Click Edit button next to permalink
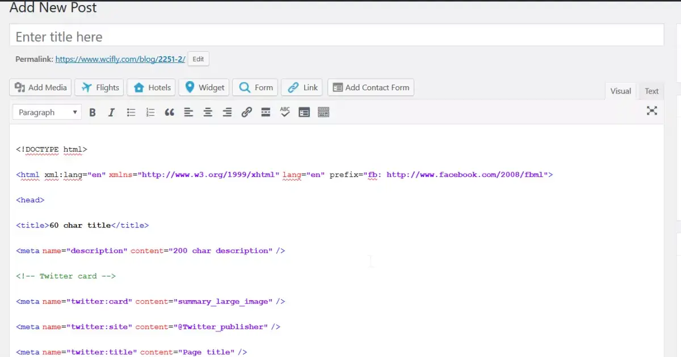This screenshot has width=681, height=357. 198,59
